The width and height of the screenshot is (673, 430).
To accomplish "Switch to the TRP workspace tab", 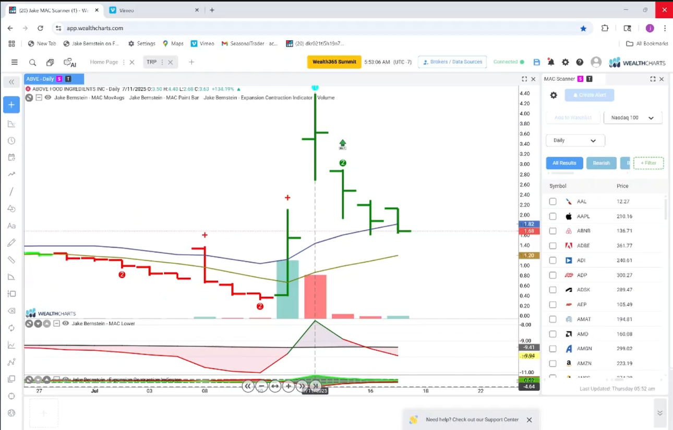I will pos(151,62).
